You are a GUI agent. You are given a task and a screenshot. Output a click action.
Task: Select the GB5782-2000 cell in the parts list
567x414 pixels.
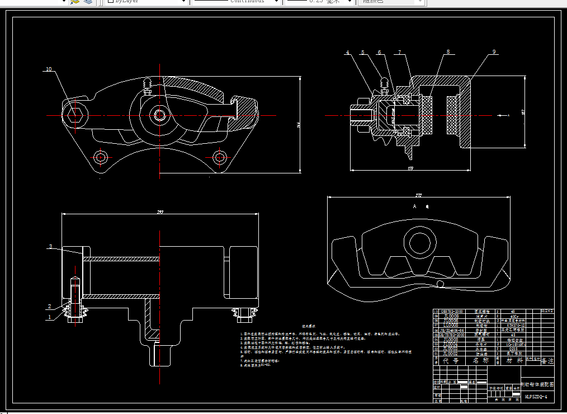pyautogui.click(x=452, y=311)
